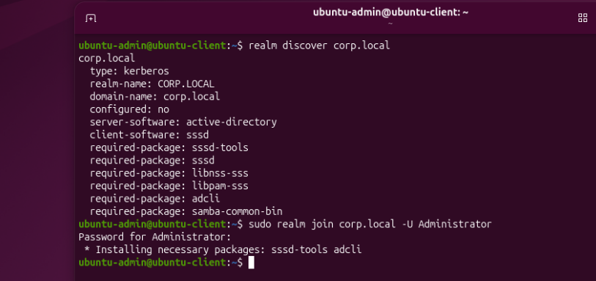The image size is (596, 281).
Task: Select the 'type: kerberos' line
Action: pyautogui.click(x=129, y=71)
